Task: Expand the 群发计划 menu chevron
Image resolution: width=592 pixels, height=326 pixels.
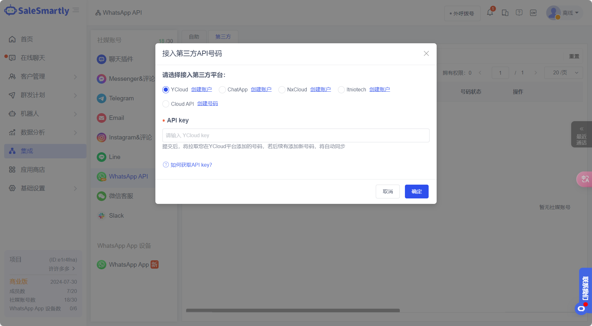Action: pos(76,95)
